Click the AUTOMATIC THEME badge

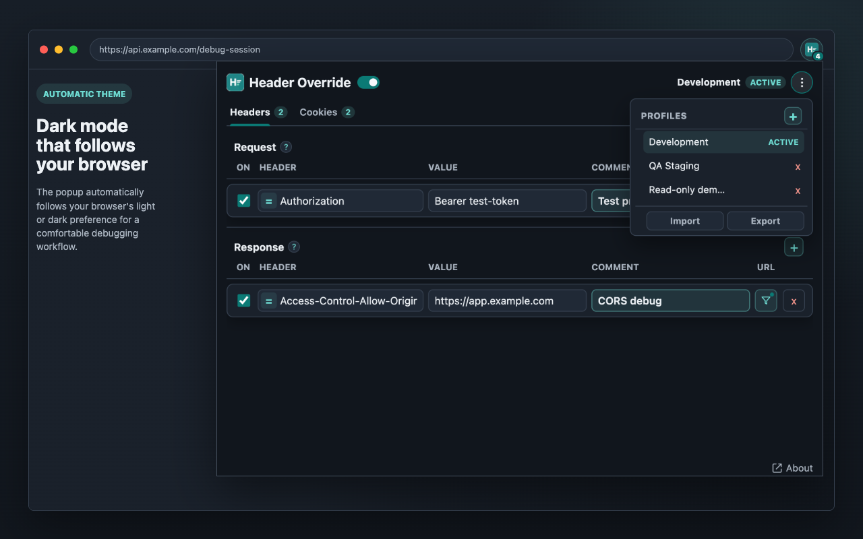84,94
